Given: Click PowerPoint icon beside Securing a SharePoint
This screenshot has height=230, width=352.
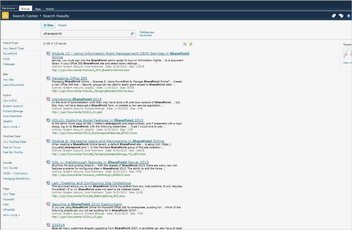Looking at the screenshot, I should coord(48,204).
